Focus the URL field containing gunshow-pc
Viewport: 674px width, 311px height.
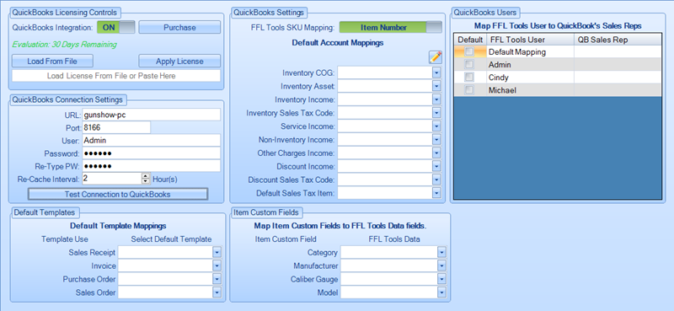[151, 115]
